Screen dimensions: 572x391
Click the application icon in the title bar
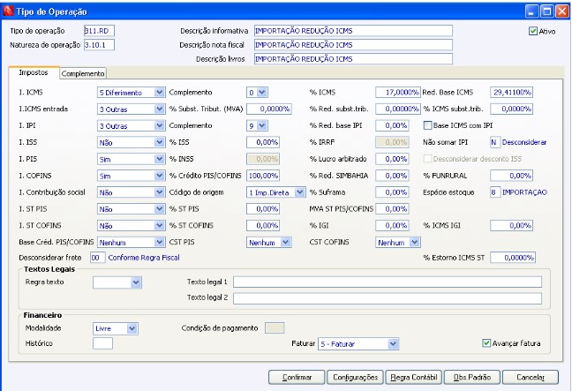(x=8, y=9)
